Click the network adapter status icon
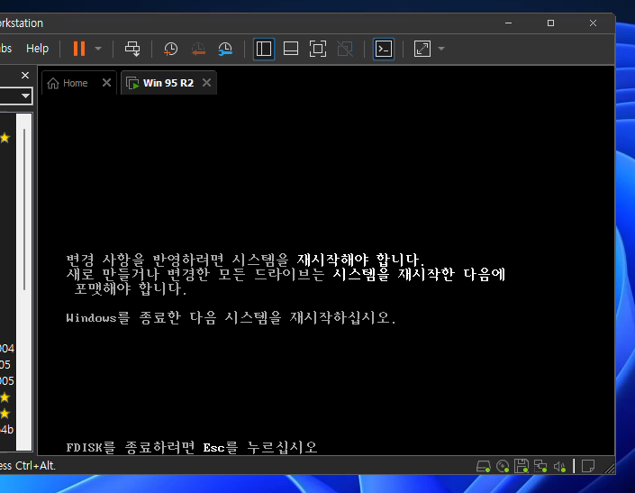 coord(540,467)
